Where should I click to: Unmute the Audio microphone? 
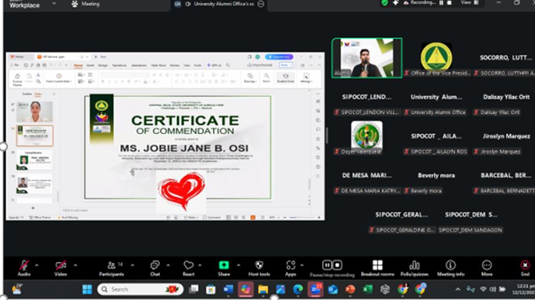click(x=24, y=266)
